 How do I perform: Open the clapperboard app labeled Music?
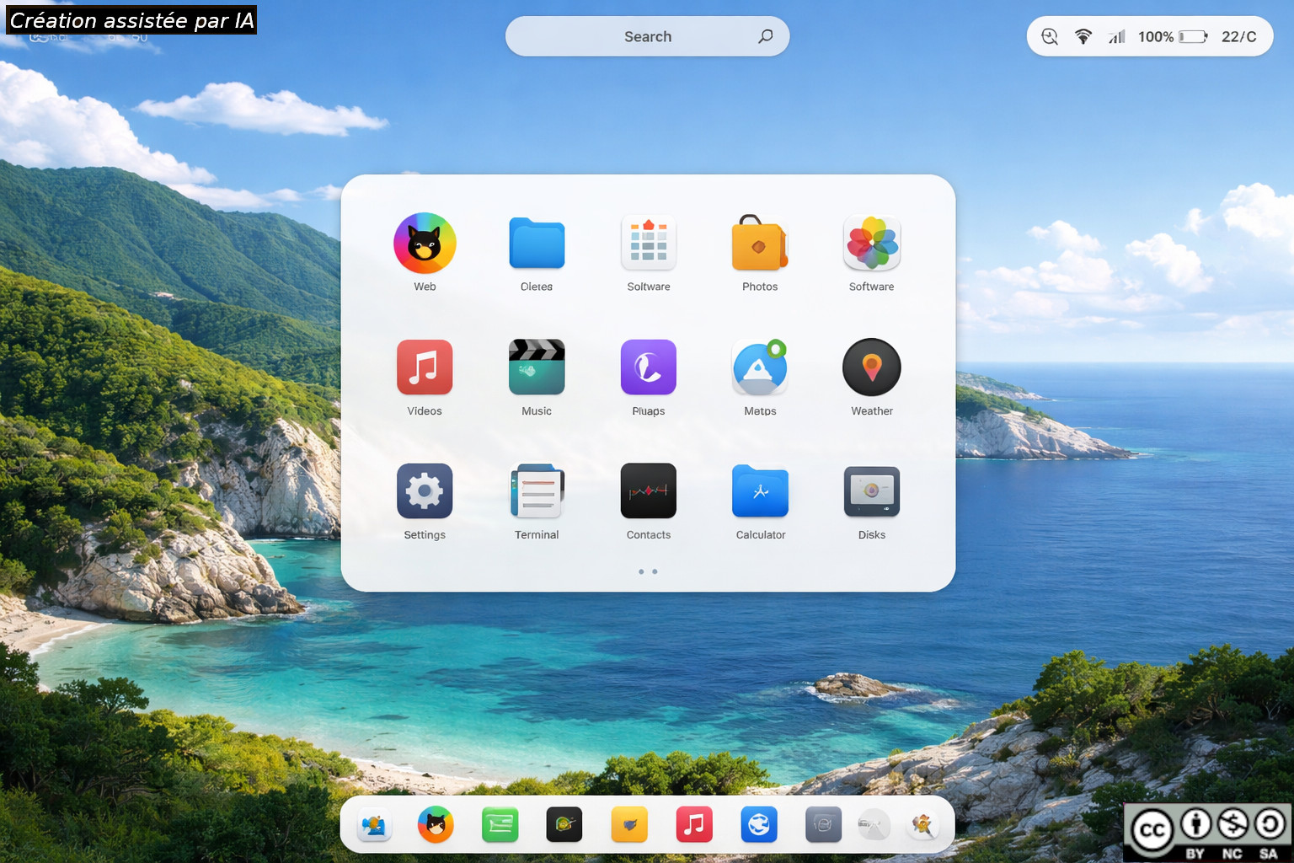coord(537,367)
